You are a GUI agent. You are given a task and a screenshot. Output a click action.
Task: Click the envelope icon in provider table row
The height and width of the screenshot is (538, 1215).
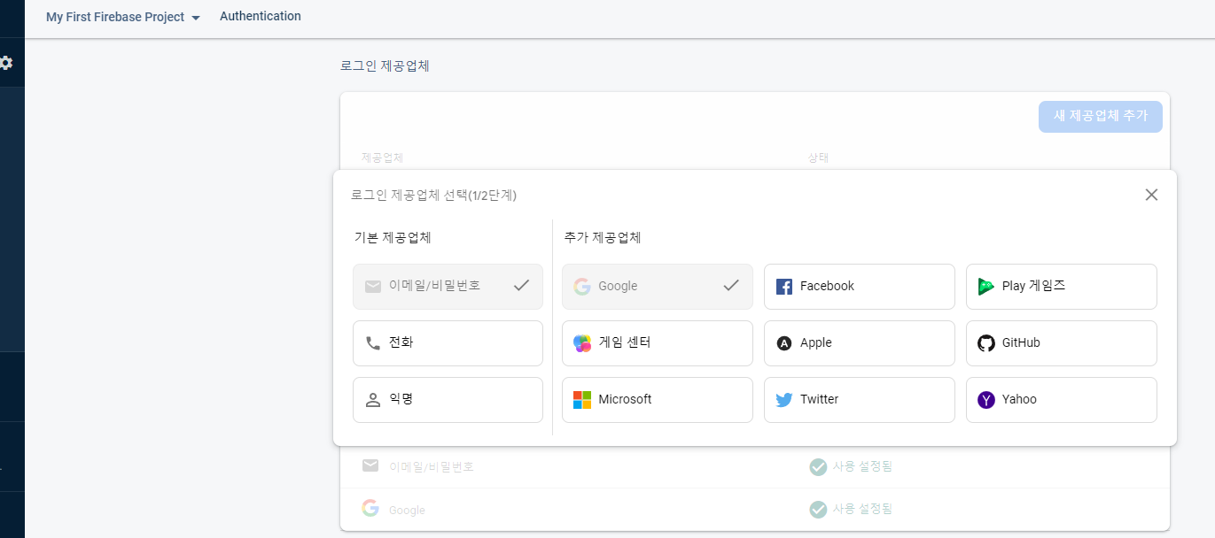[x=370, y=465]
